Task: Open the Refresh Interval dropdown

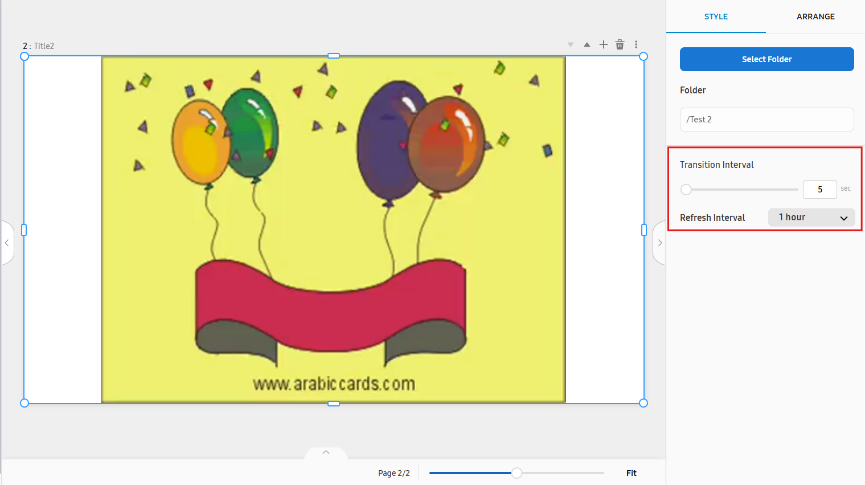Action: point(811,217)
